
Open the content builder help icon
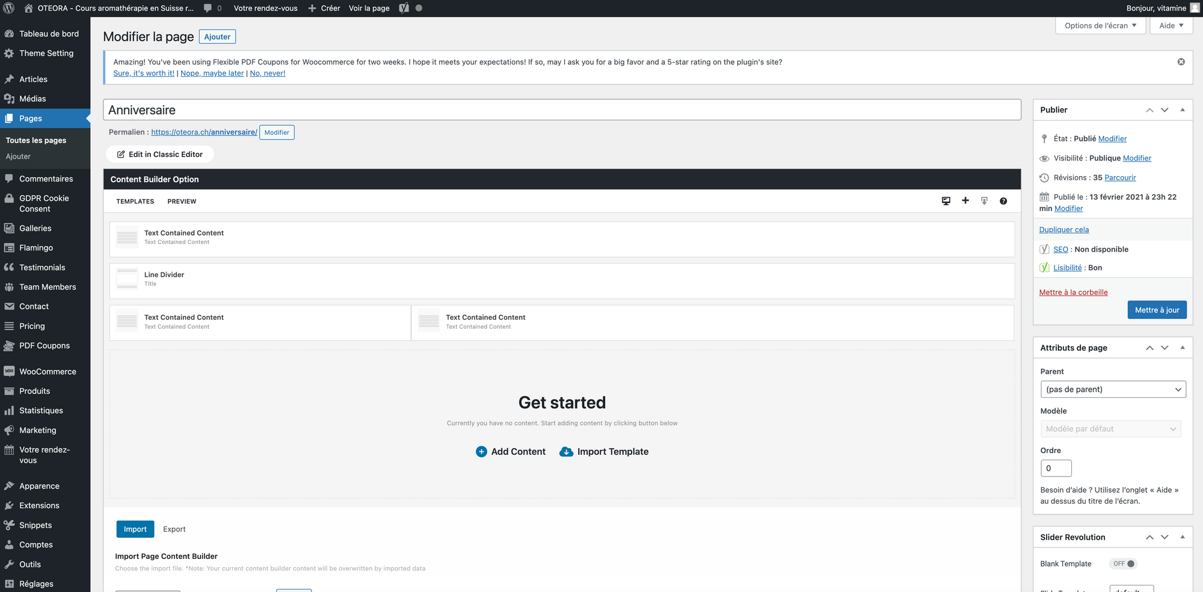click(x=1003, y=201)
